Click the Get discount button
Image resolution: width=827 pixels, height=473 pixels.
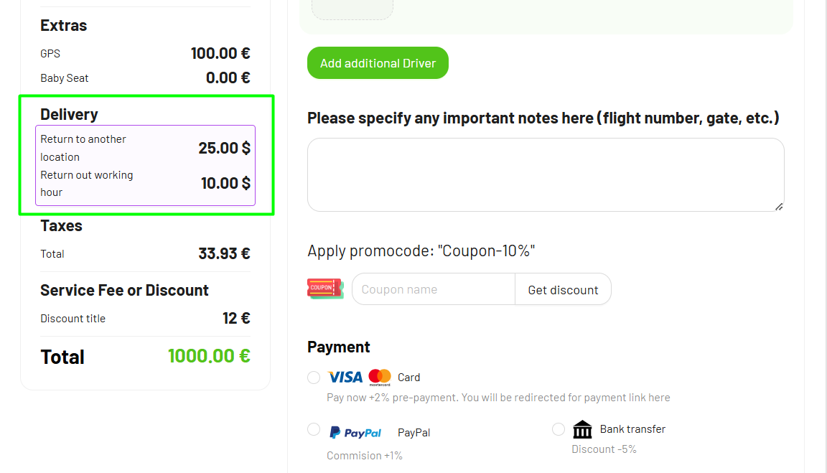563,290
